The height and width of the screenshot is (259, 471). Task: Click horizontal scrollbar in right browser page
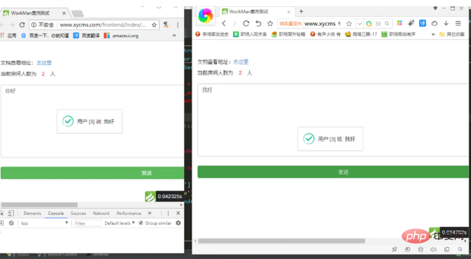click(x=281, y=241)
